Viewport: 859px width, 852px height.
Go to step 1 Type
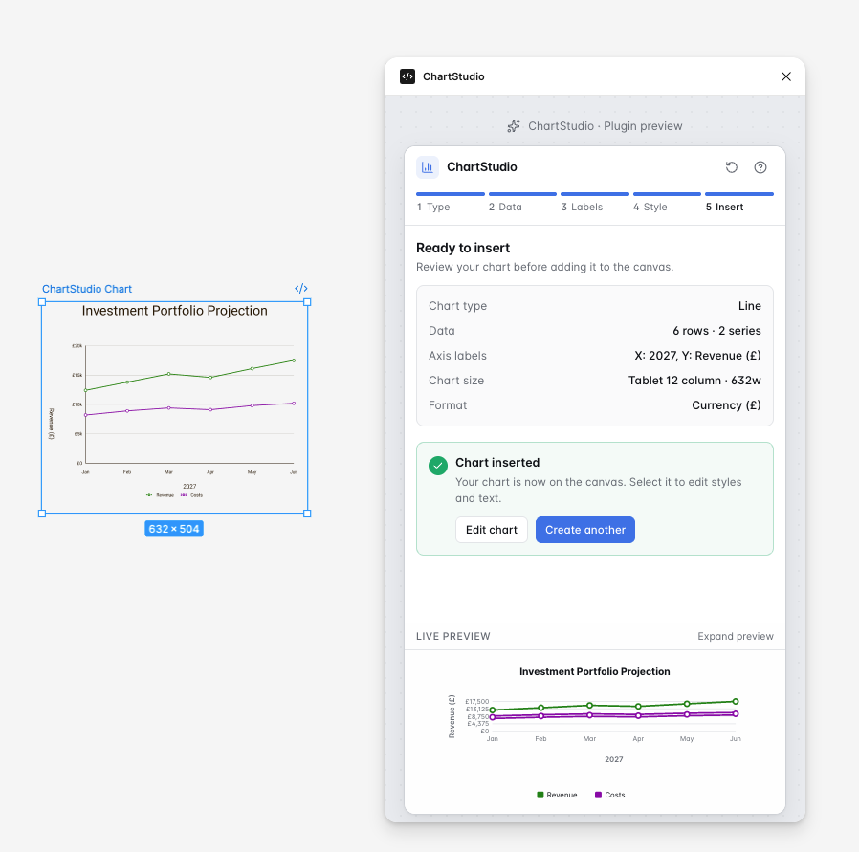(x=451, y=202)
